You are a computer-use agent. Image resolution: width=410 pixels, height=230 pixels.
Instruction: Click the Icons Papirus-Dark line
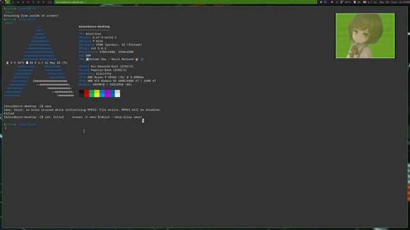click(102, 70)
